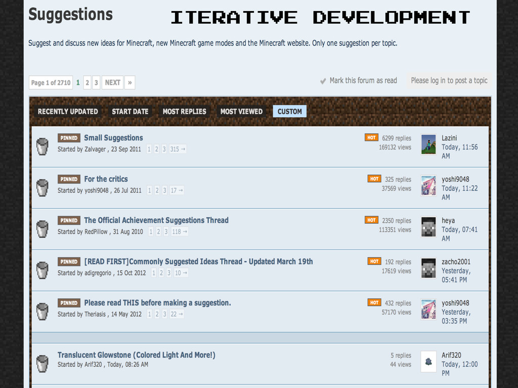Open RedPillow's profile link
This screenshot has height=388, width=518.
[x=96, y=231]
